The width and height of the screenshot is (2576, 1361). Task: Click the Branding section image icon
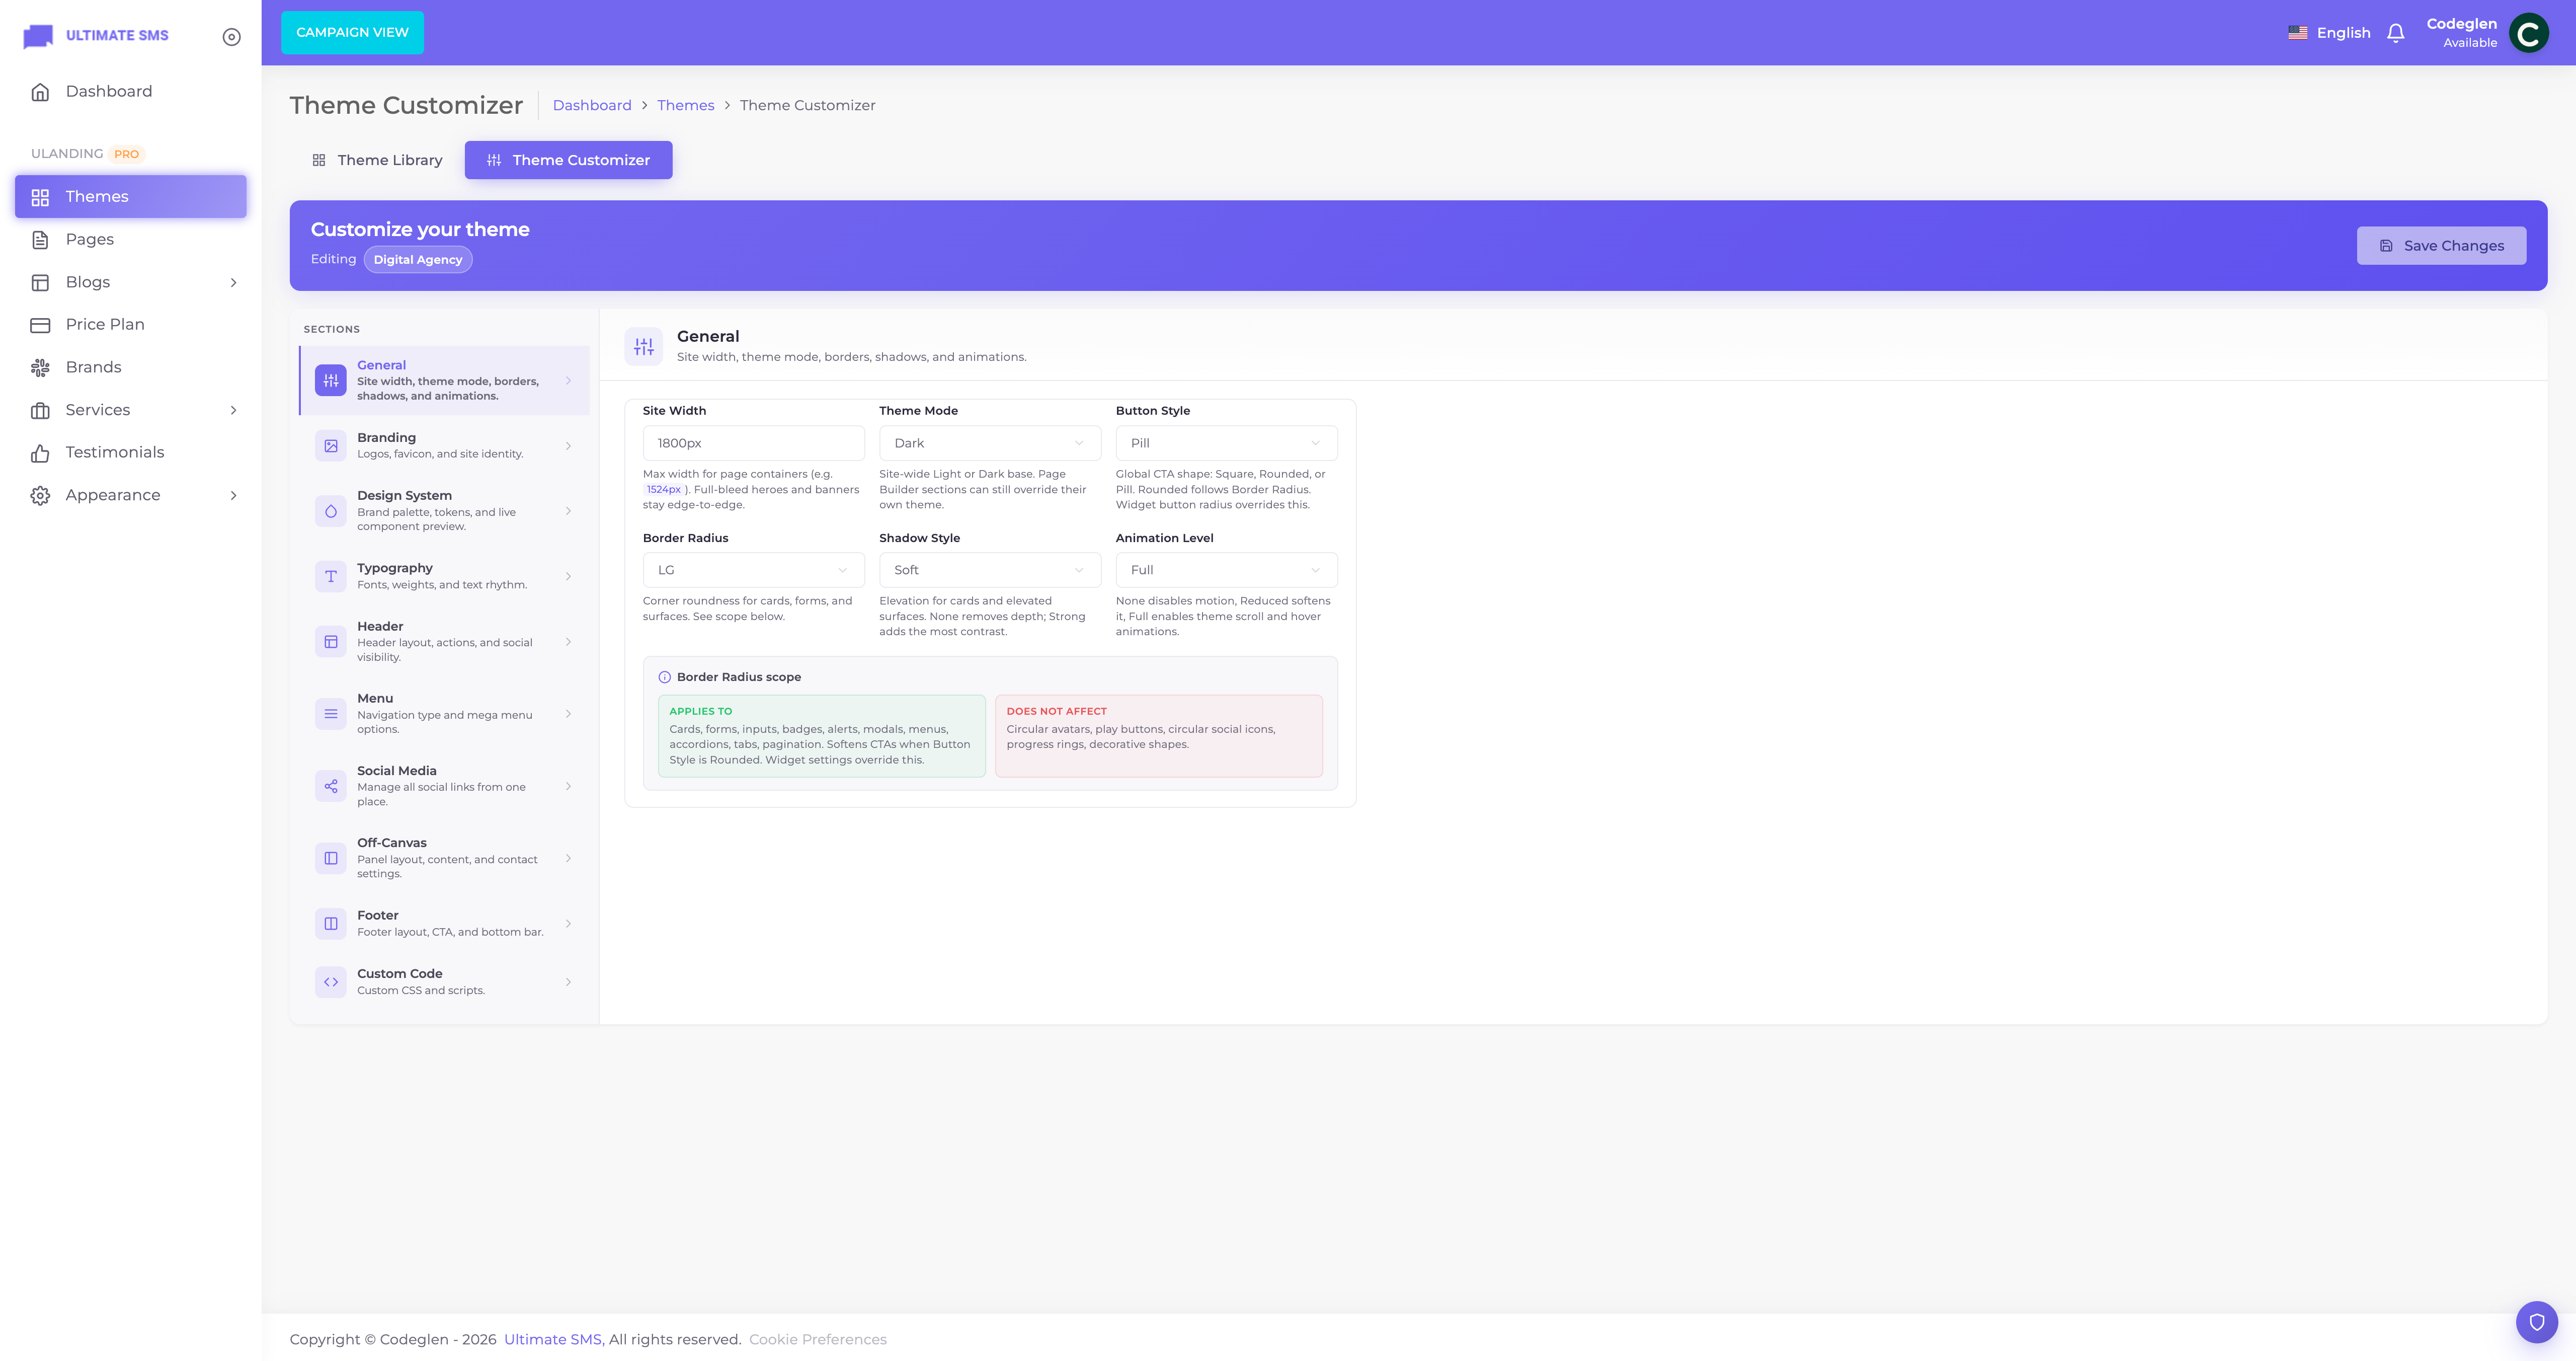(x=331, y=445)
